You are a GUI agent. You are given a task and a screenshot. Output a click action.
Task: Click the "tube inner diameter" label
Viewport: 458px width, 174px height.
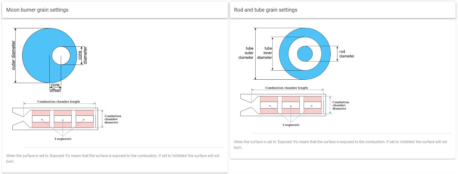coord(265,53)
